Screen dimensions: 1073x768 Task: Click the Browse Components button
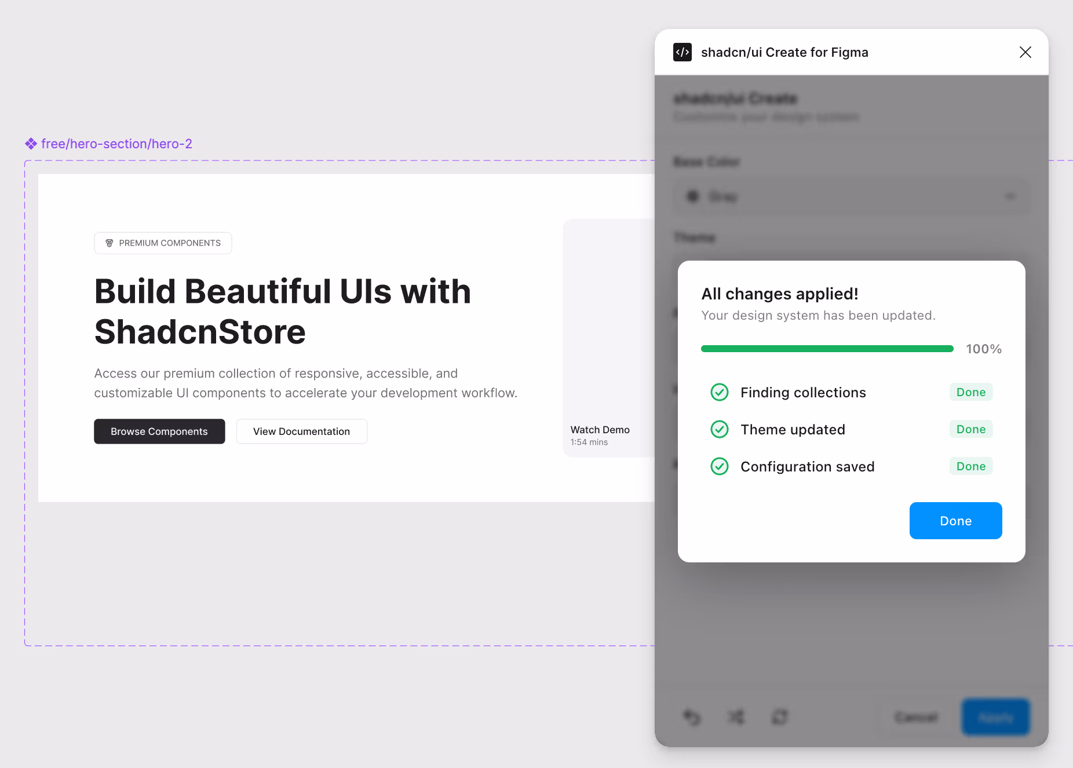point(159,431)
